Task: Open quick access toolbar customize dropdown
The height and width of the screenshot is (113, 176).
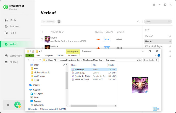Action: [39, 51]
